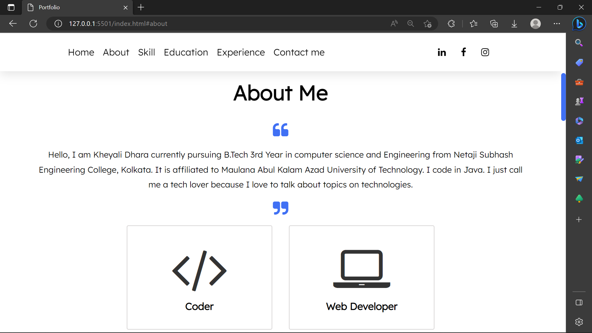Open the Image Creator sidebar tool
Screen dimensions: 592x333
click(579, 160)
